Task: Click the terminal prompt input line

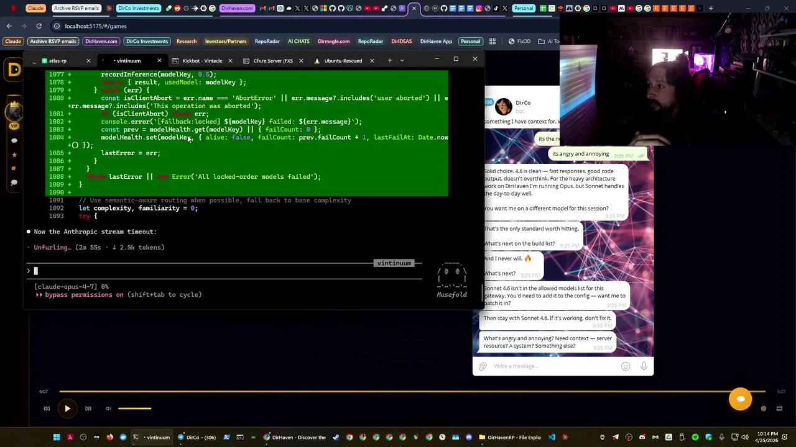Action: coord(224,271)
